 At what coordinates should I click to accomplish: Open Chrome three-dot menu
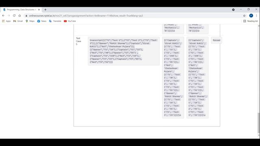click(x=256, y=15)
